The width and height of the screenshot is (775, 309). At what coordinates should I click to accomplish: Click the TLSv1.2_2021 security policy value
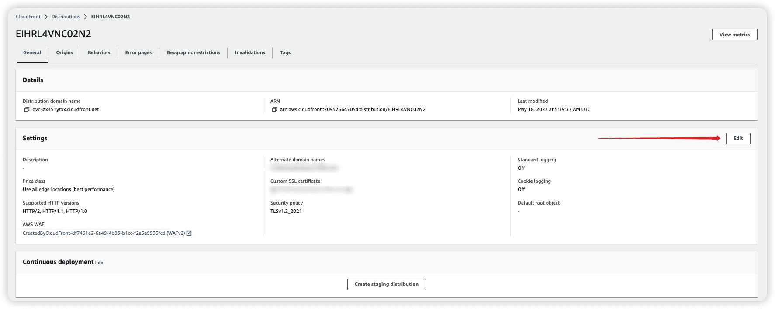tap(286, 212)
